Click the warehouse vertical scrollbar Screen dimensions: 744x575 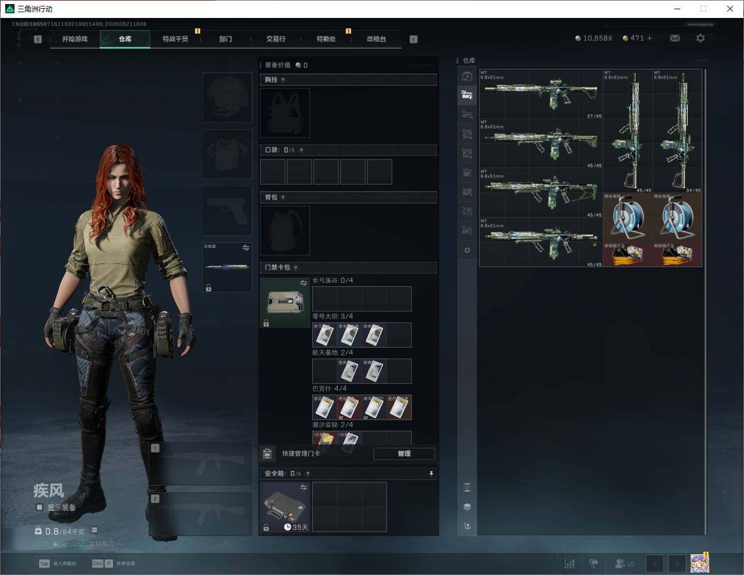[x=705, y=301]
